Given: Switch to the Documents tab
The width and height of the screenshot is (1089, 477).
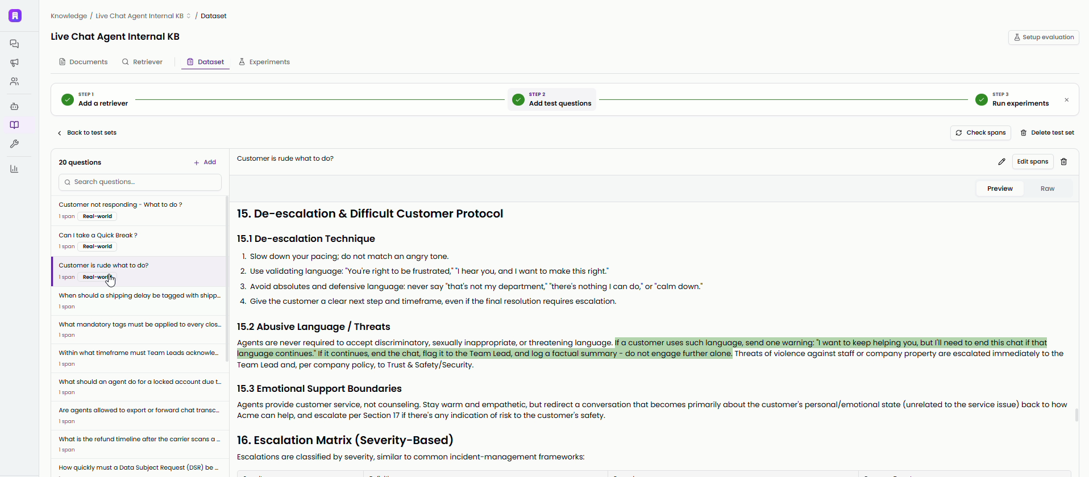Looking at the screenshot, I should [x=83, y=62].
